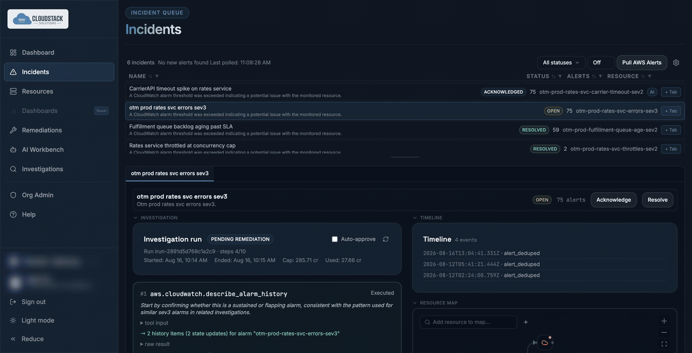Click the disabled Dashboards Soon item
692x353 pixels.
[x=59, y=111]
